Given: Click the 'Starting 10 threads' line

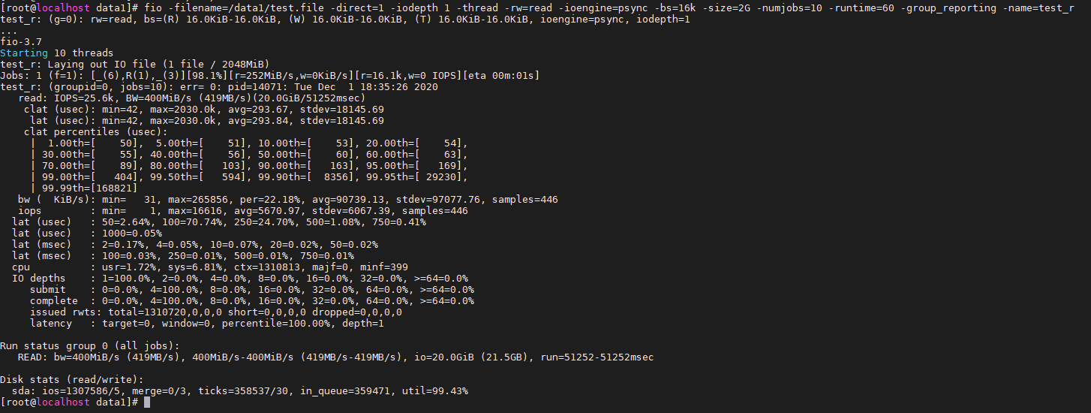Looking at the screenshot, I should click(x=57, y=53).
